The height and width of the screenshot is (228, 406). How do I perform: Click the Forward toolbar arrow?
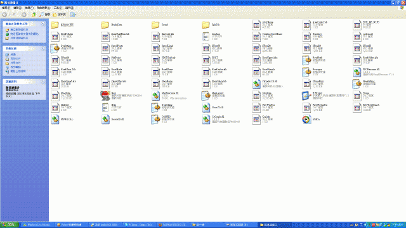click(x=24, y=15)
